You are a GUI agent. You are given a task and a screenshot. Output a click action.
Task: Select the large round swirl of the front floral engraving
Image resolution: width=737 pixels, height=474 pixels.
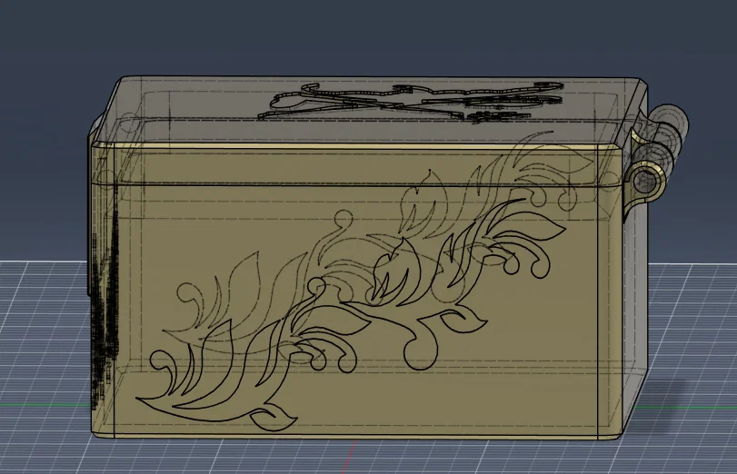[x=421, y=352]
